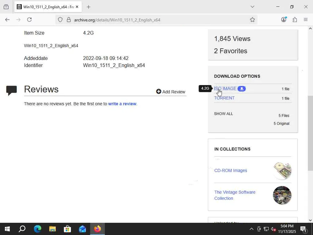Click the Item Size value 4.2G

point(88,33)
